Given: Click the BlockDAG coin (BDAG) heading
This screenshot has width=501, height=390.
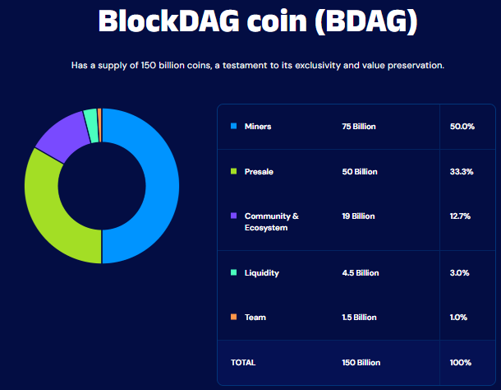Looking at the screenshot, I should pos(258,21).
